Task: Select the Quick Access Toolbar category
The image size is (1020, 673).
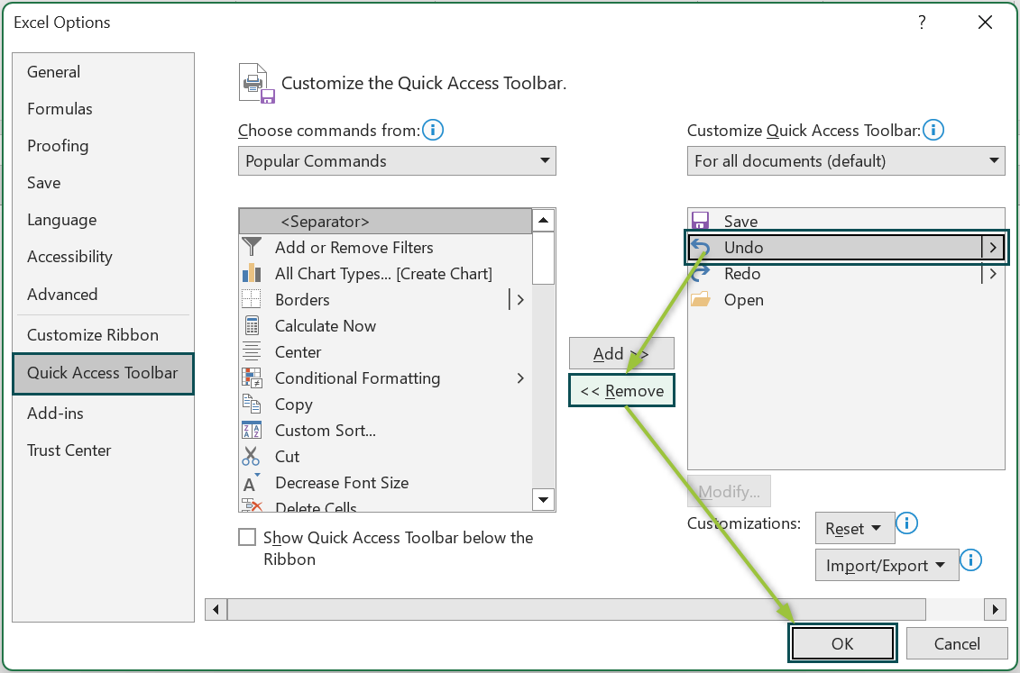Action: tap(104, 373)
